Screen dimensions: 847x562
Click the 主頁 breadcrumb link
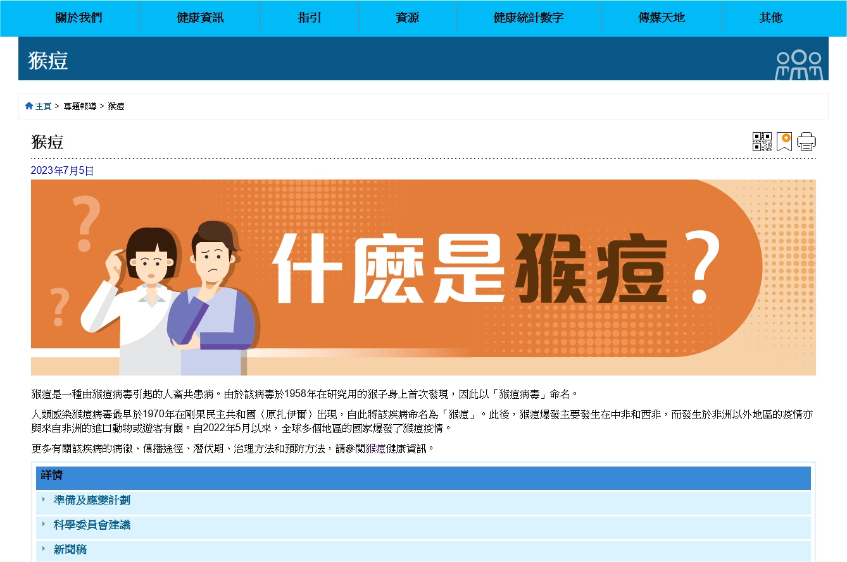43,106
